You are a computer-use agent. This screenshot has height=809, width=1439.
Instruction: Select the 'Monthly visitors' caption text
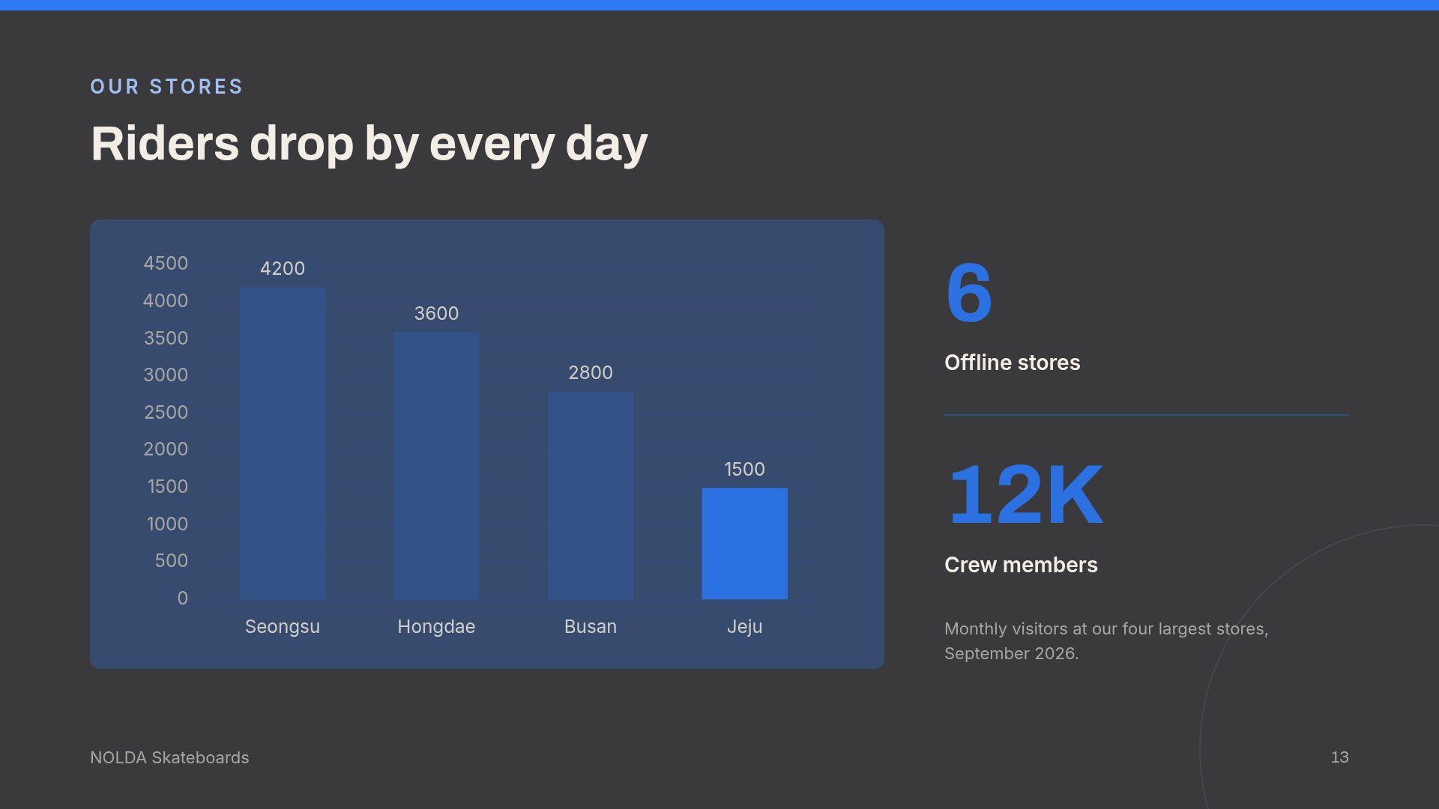(1106, 641)
